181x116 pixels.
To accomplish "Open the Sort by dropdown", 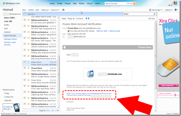I will tap(31, 14).
